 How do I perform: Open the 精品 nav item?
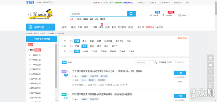pyautogui.click(x=73, y=27)
